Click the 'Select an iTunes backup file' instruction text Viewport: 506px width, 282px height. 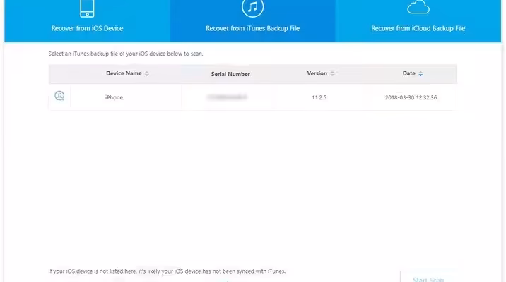click(126, 54)
